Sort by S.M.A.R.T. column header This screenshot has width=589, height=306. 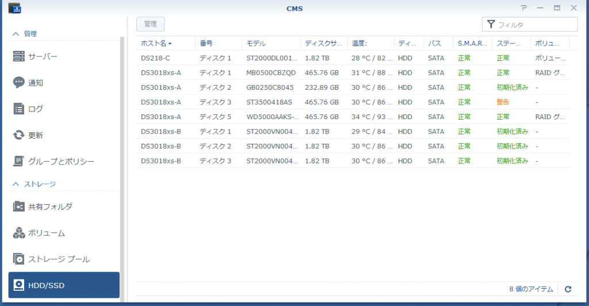[473, 43]
